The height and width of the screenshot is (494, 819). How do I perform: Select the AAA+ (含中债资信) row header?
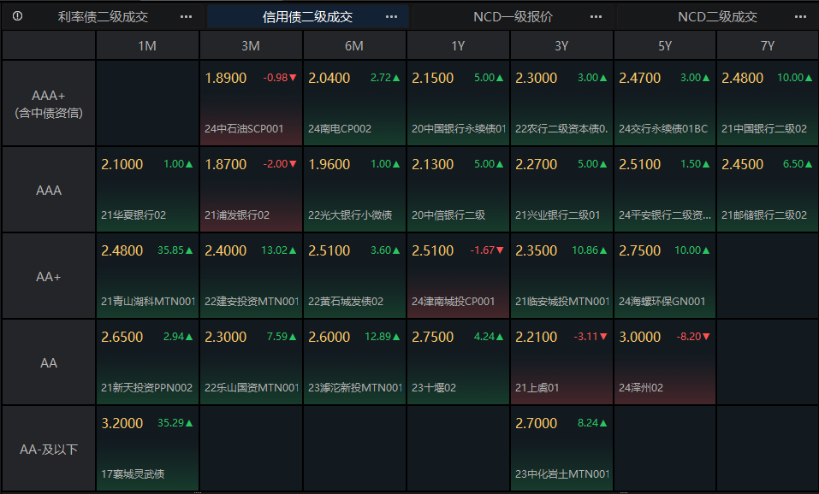click(49, 103)
